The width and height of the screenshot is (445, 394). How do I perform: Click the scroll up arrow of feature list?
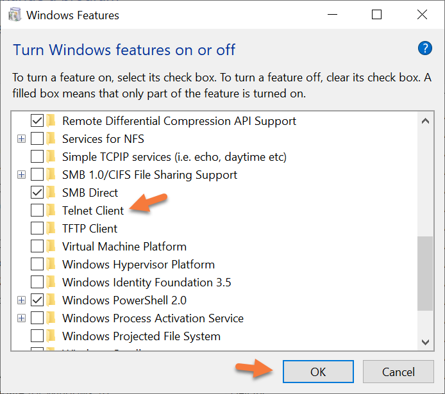coord(425,119)
